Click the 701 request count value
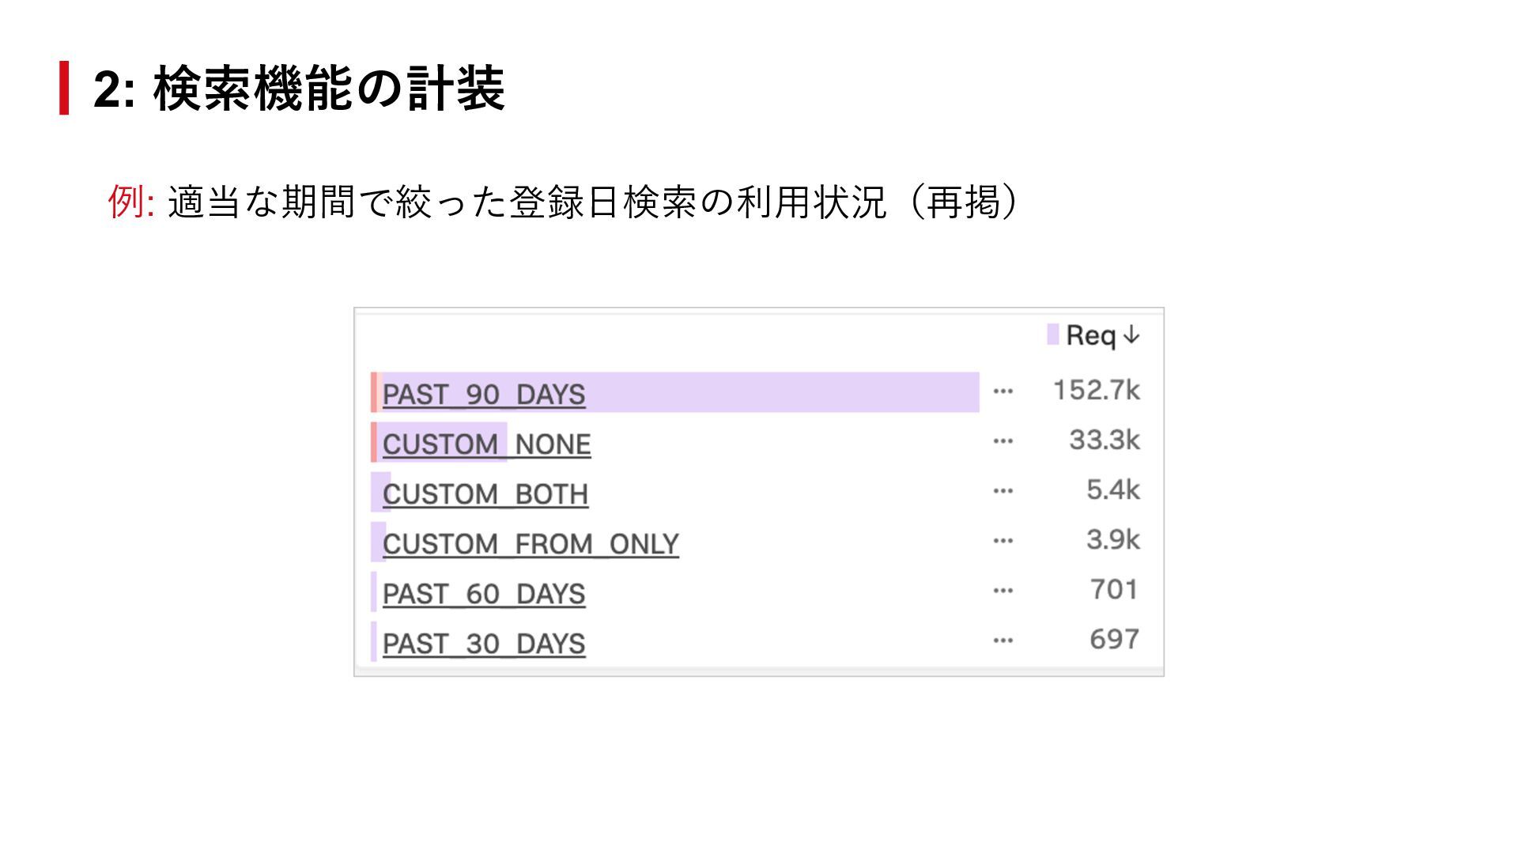1518x854 pixels. click(x=1113, y=589)
